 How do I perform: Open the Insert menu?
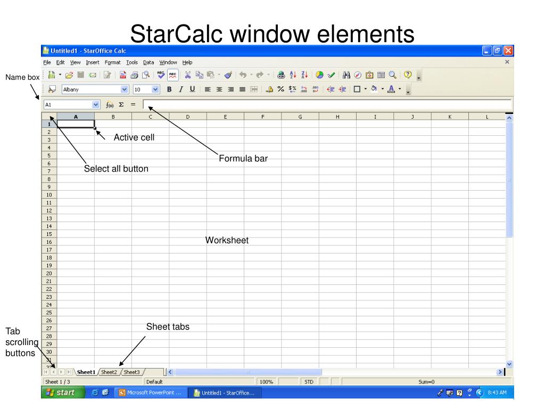(93, 62)
